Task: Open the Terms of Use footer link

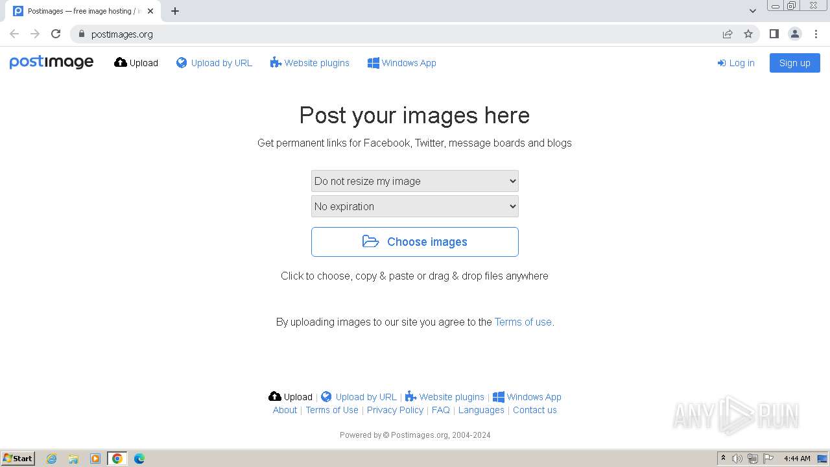Action: pos(332,410)
